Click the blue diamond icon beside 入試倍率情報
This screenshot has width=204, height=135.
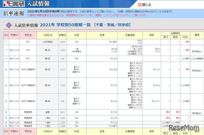pyautogui.click(x=9, y=25)
